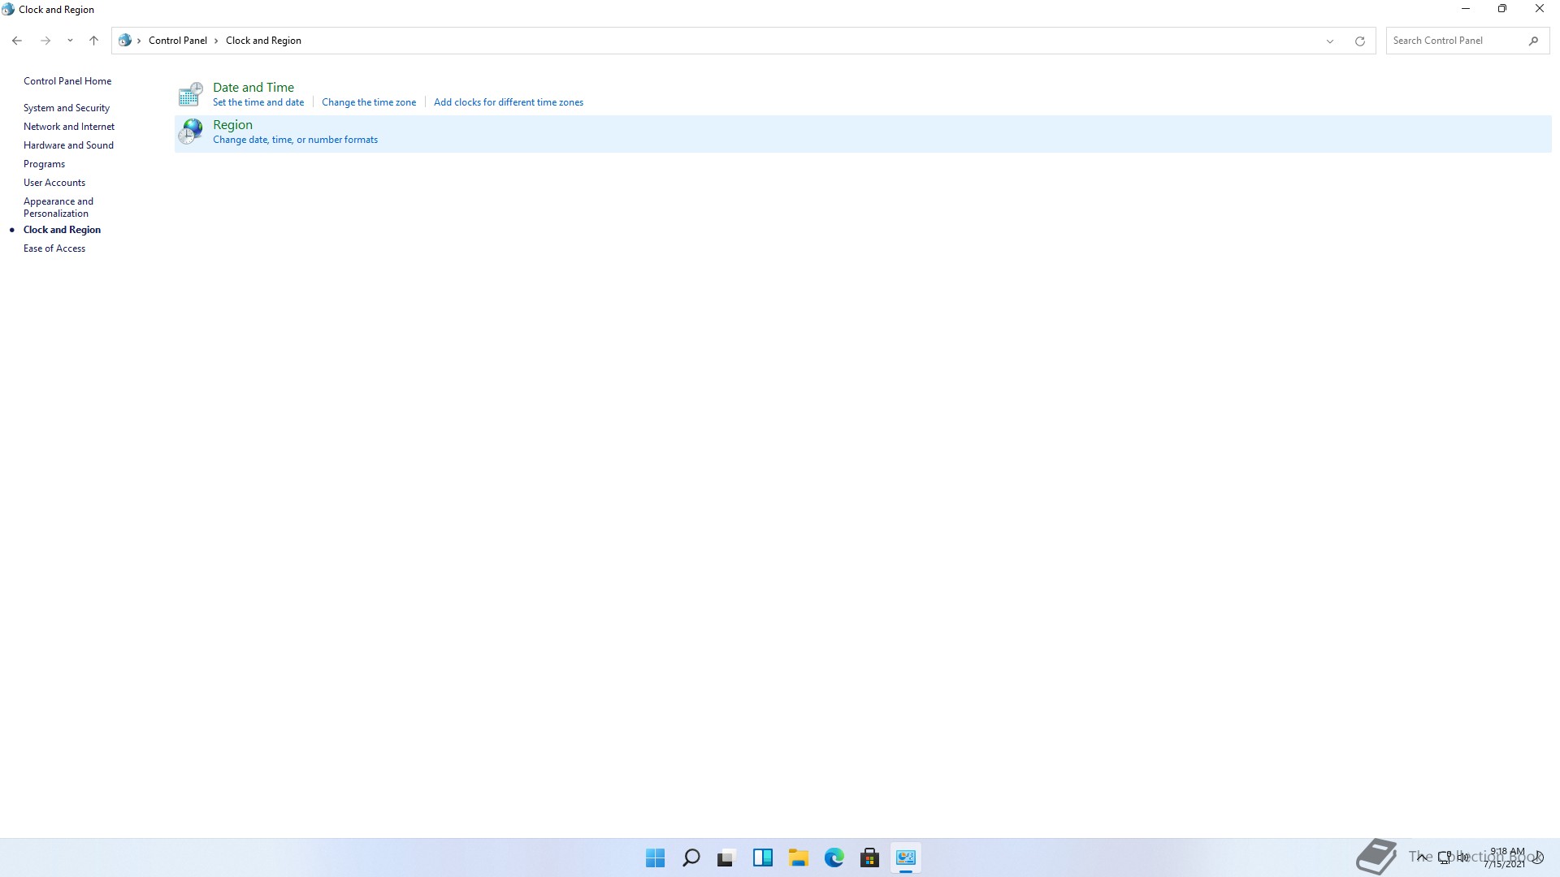Click Change date, time, or number formats

pyautogui.click(x=295, y=140)
